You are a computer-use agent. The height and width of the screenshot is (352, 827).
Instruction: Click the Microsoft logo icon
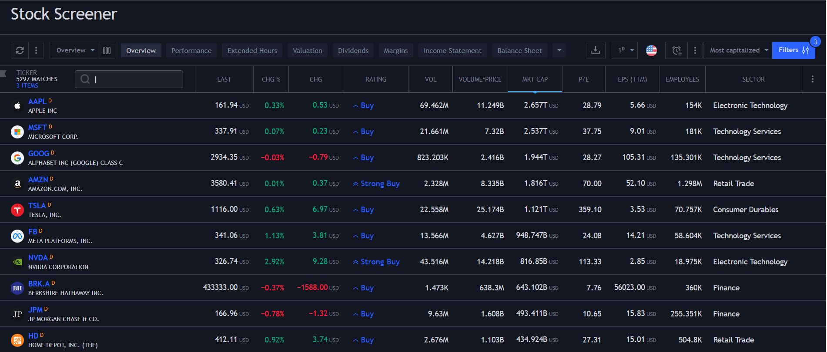pyautogui.click(x=17, y=132)
